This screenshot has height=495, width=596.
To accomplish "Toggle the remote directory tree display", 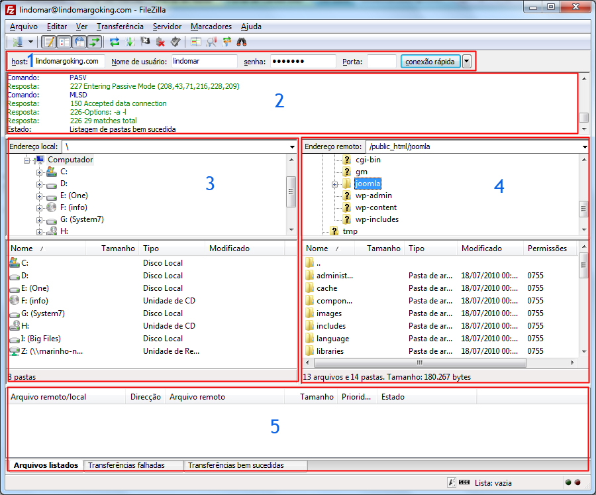I will [x=79, y=42].
